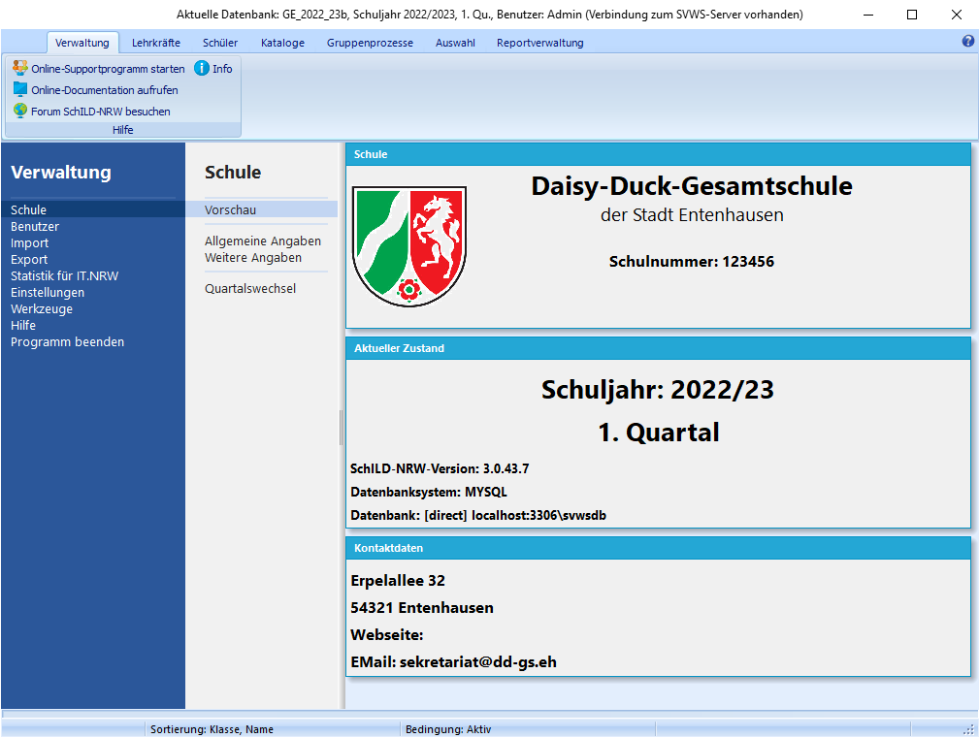Screen dimensions: 979x738
Task: Click Datenbanksystem: MYSQL text
Action: click(x=429, y=492)
